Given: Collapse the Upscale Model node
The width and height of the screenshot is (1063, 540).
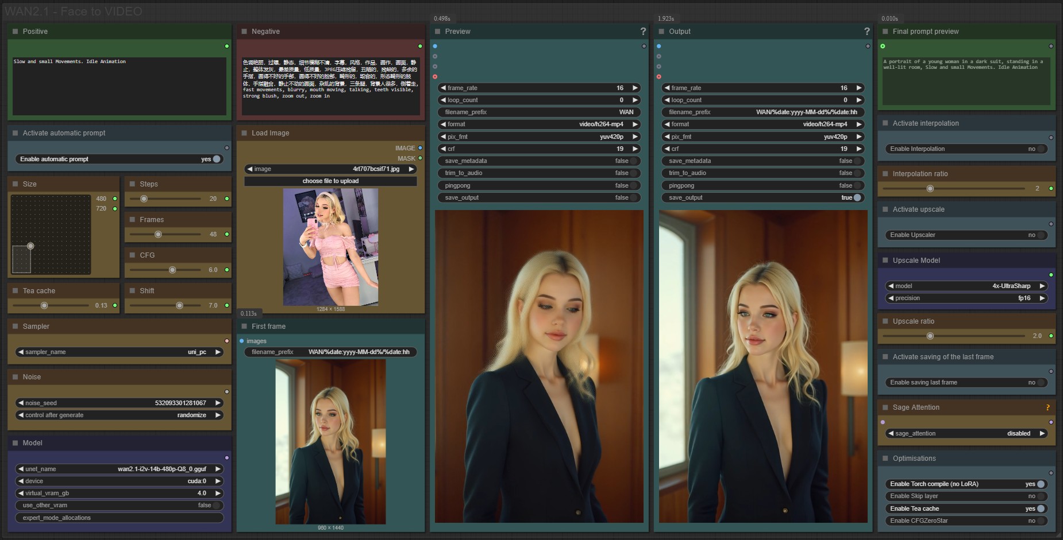Looking at the screenshot, I should pyautogui.click(x=885, y=261).
